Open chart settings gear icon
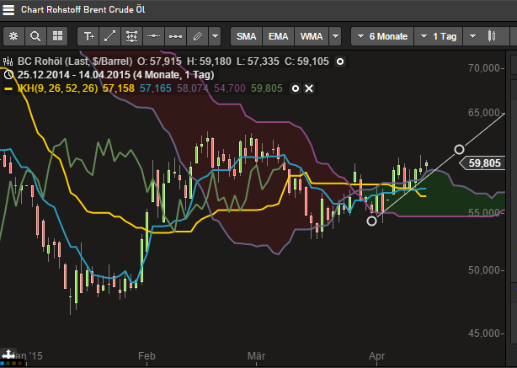 tap(13, 37)
